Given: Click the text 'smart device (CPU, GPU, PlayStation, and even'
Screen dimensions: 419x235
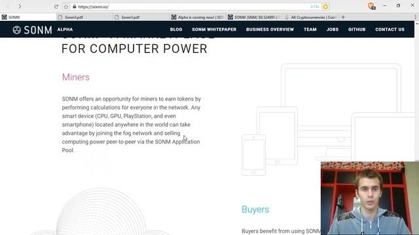Looking at the screenshot, I should coord(119,116).
